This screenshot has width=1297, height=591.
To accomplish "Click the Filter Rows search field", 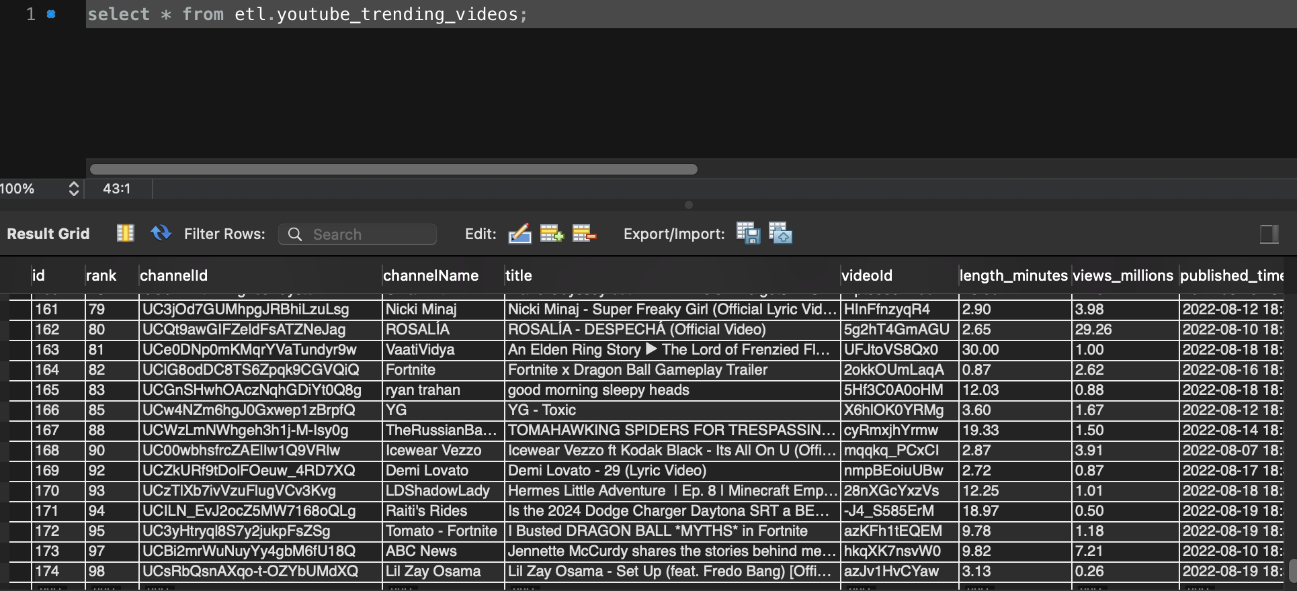I will pos(358,234).
